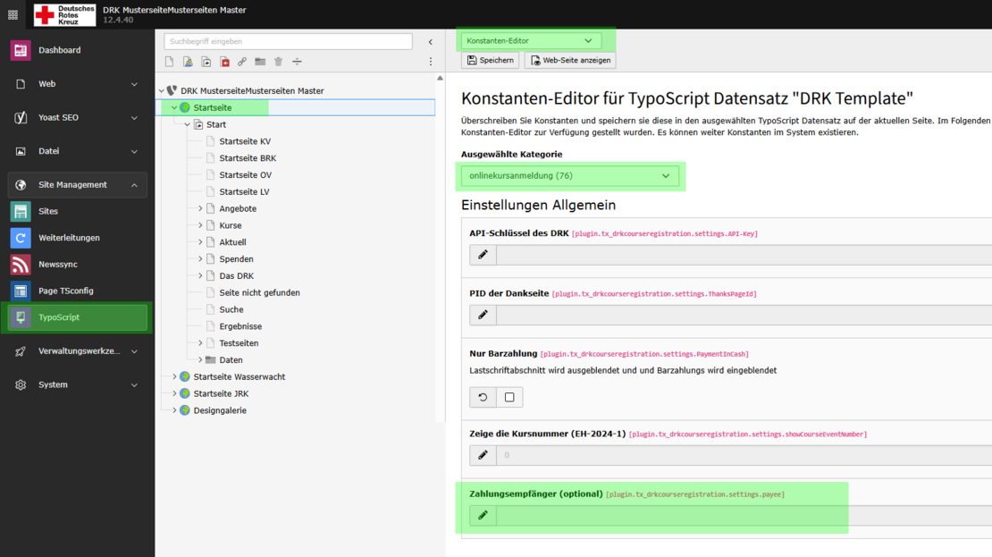Expand Startseite Wasserwacht in page tree
Screen dimensions: 992x557
pyautogui.click(x=174, y=377)
